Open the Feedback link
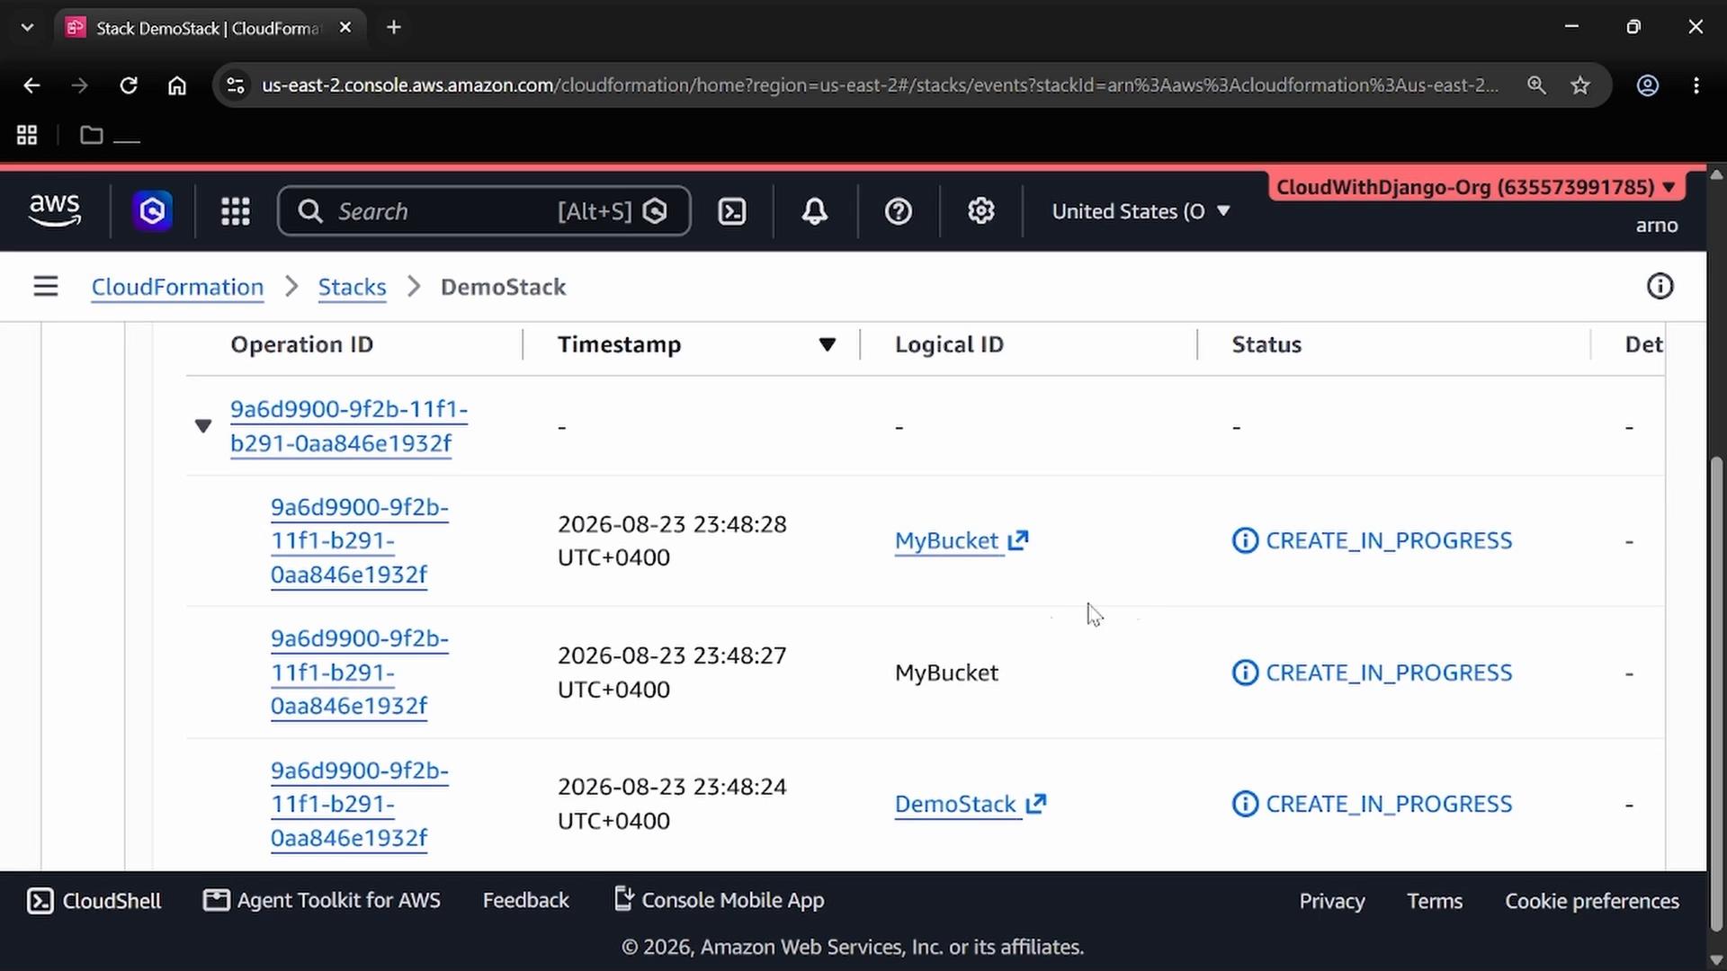1727x971 pixels. [x=526, y=901]
